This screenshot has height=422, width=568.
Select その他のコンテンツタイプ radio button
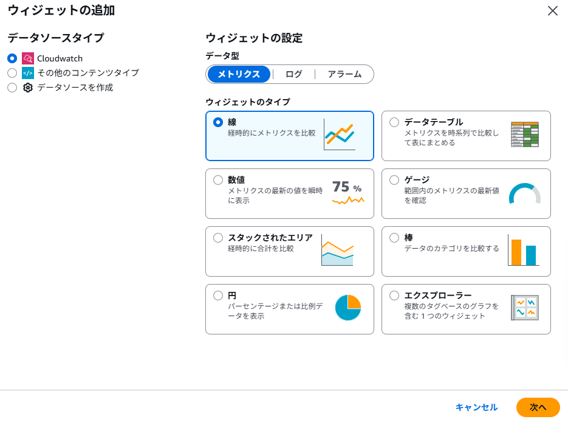(x=12, y=73)
